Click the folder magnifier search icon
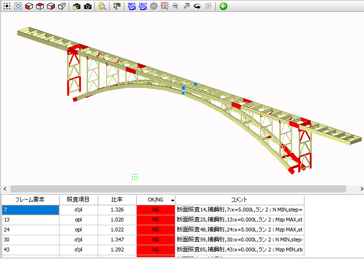The image size is (364, 259). (102, 6)
